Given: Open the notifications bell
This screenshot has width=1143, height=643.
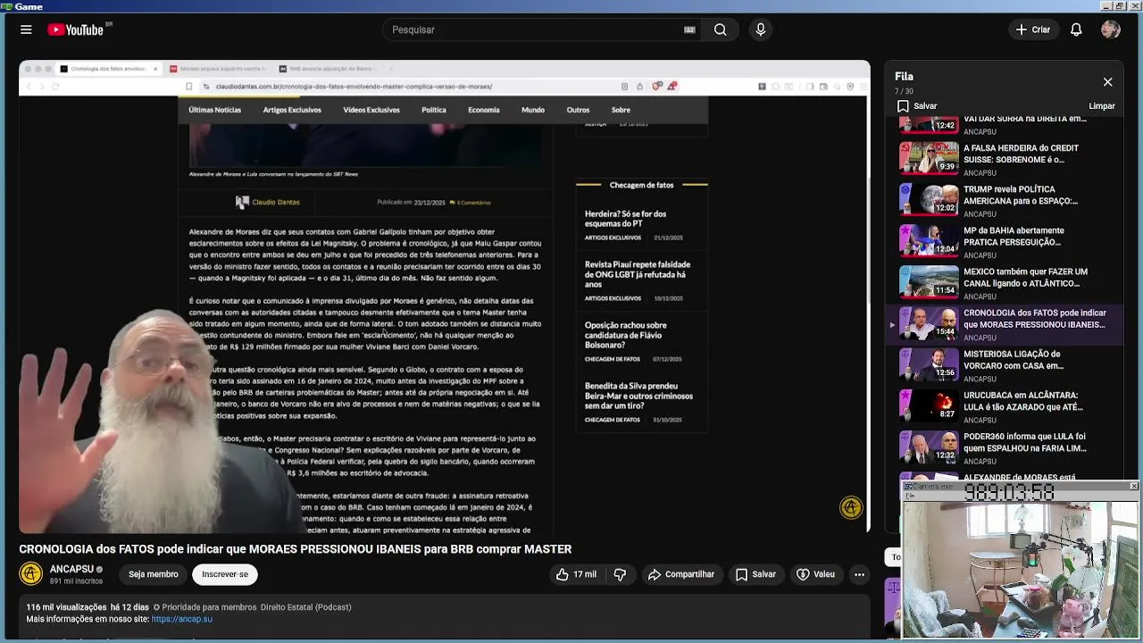Looking at the screenshot, I should [1076, 29].
